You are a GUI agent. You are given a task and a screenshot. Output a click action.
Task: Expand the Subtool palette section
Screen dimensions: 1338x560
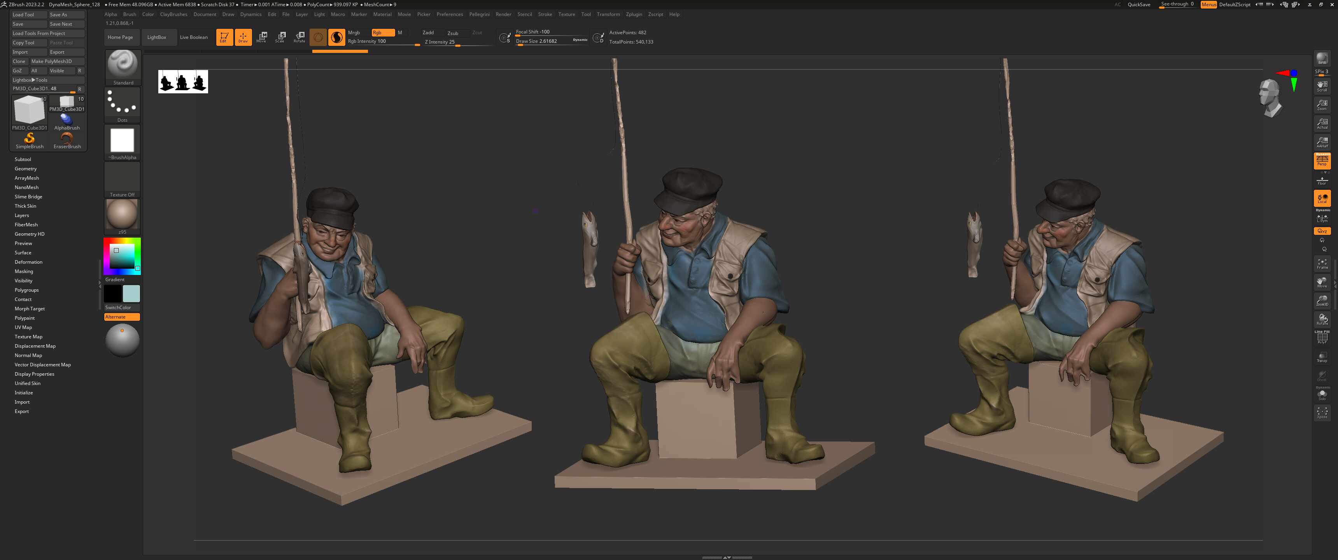pyautogui.click(x=23, y=159)
